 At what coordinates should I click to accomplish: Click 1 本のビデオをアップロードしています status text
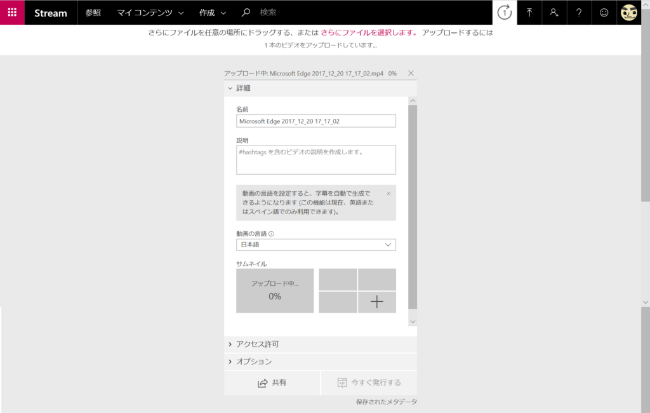[x=321, y=45]
